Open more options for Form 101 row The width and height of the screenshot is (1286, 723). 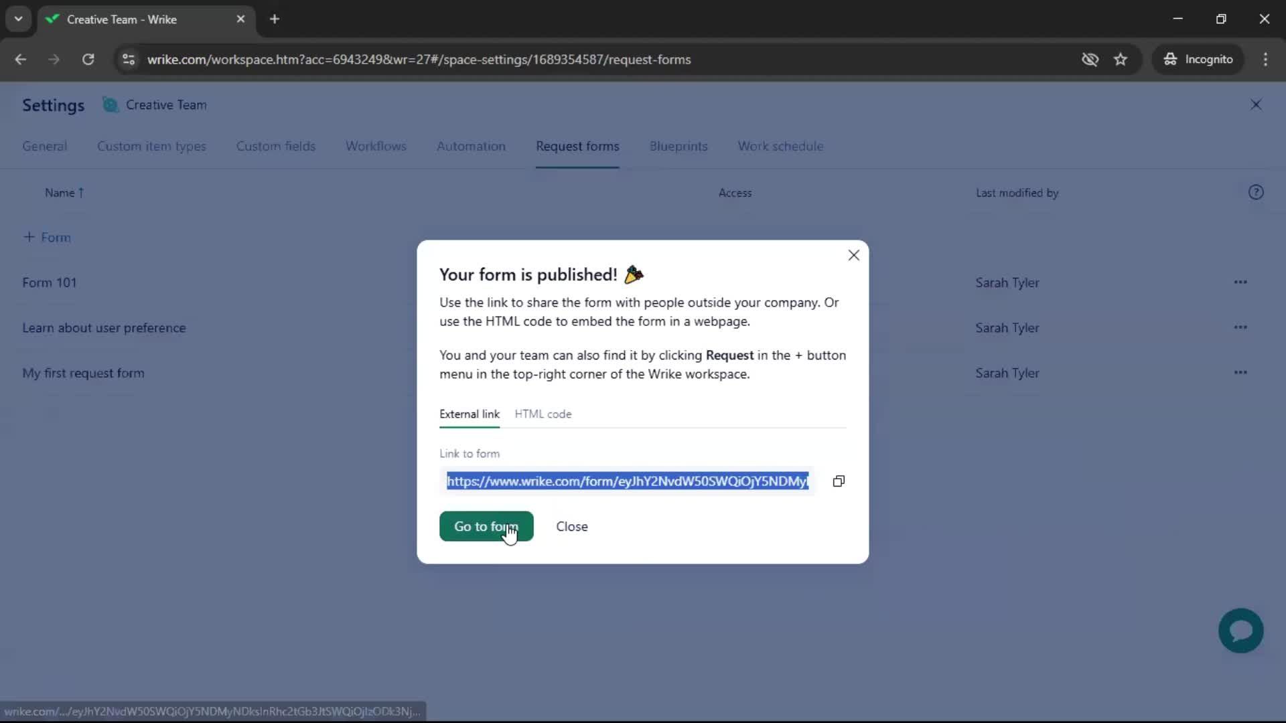(1240, 282)
